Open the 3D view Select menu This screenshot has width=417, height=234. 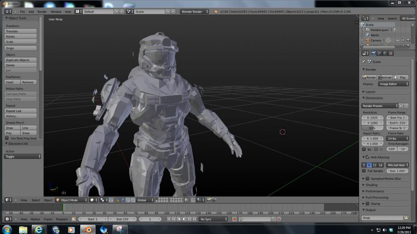click(x=36, y=200)
